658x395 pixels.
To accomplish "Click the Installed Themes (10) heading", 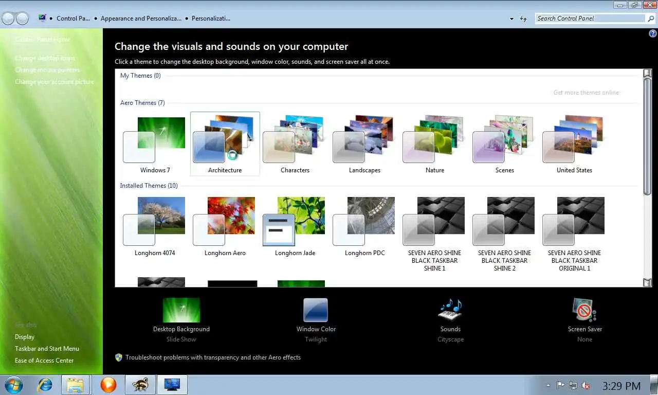I will pyautogui.click(x=149, y=186).
